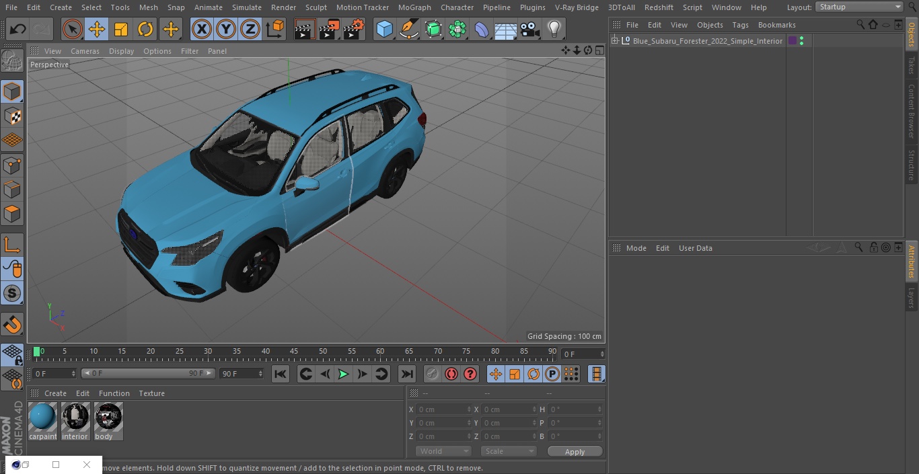
Task: Toggle record active objects button
Action: 433,374
